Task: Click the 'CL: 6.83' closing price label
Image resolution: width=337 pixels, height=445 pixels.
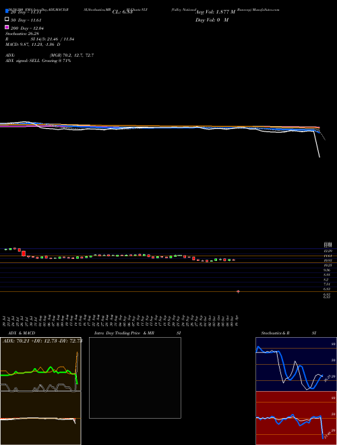Action: click(122, 12)
